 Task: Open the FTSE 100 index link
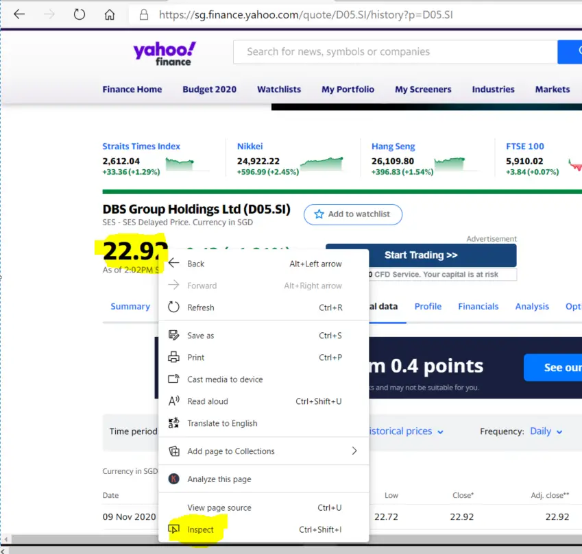coord(525,146)
